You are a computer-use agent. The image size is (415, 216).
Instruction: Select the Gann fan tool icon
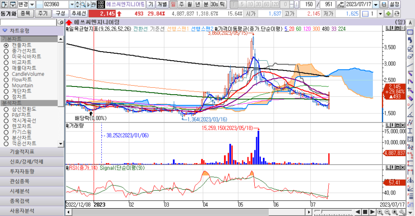coord(410,188)
